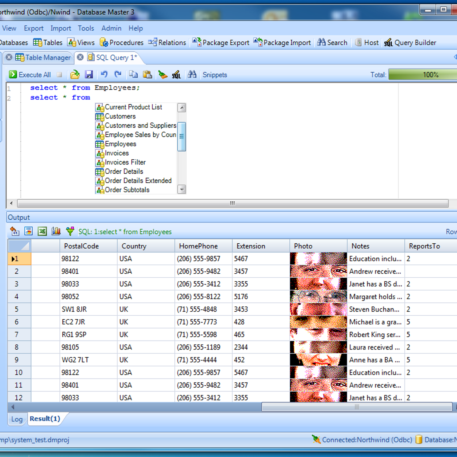
Task: Click Search in the main toolbar
Action: coord(332,43)
